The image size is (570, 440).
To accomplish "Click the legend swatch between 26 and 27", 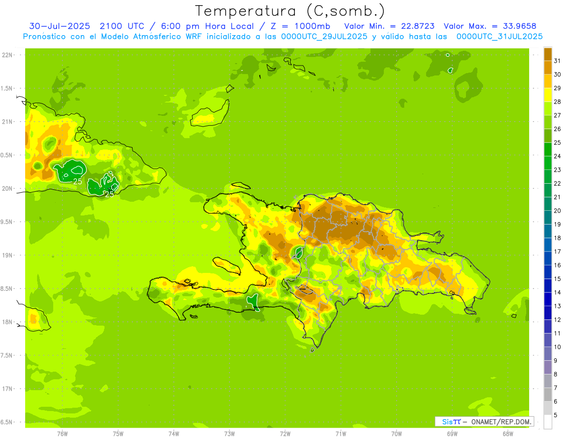I will pos(548,122).
